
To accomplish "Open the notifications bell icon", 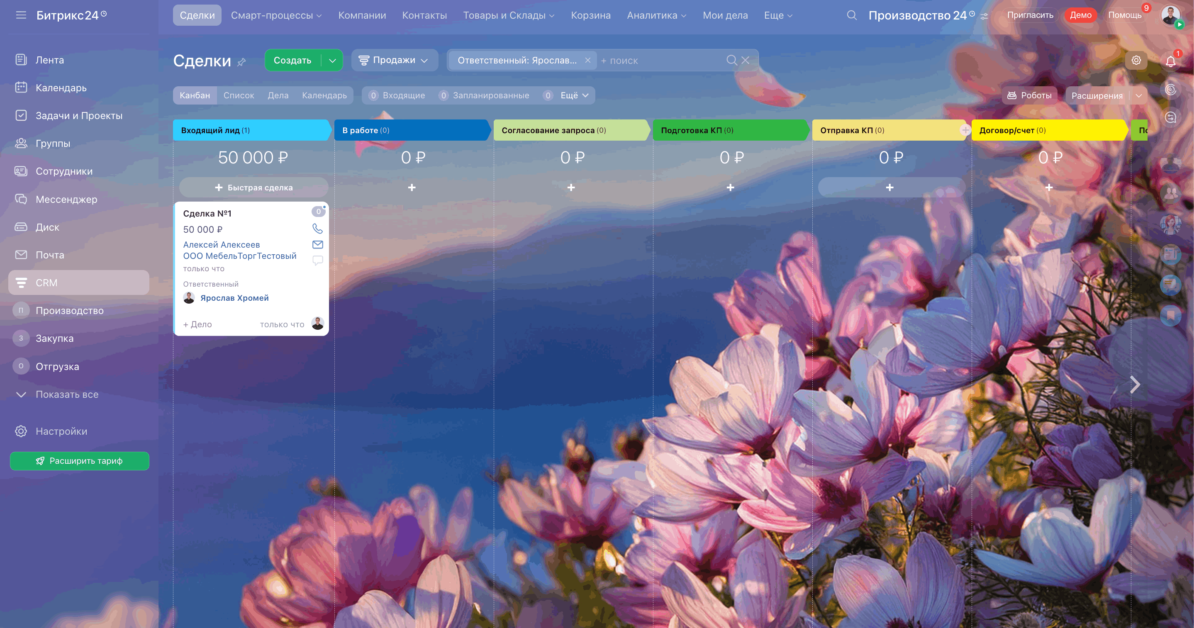I will (x=1170, y=61).
